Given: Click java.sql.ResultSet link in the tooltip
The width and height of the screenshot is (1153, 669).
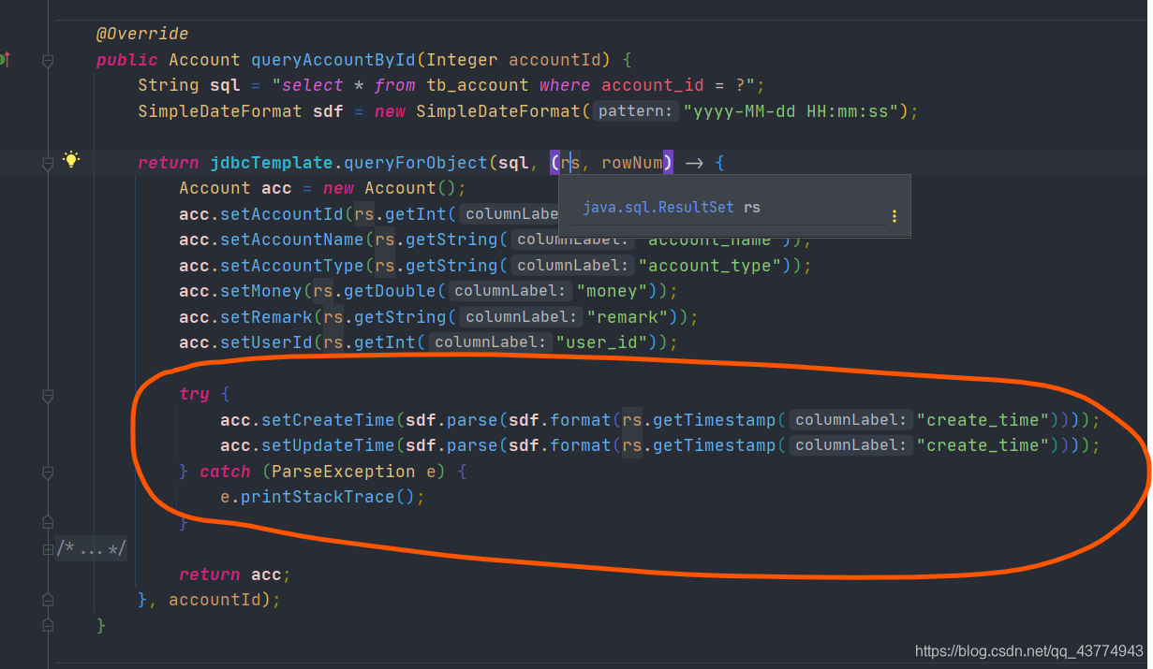Looking at the screenshot, I should point(658,208).
